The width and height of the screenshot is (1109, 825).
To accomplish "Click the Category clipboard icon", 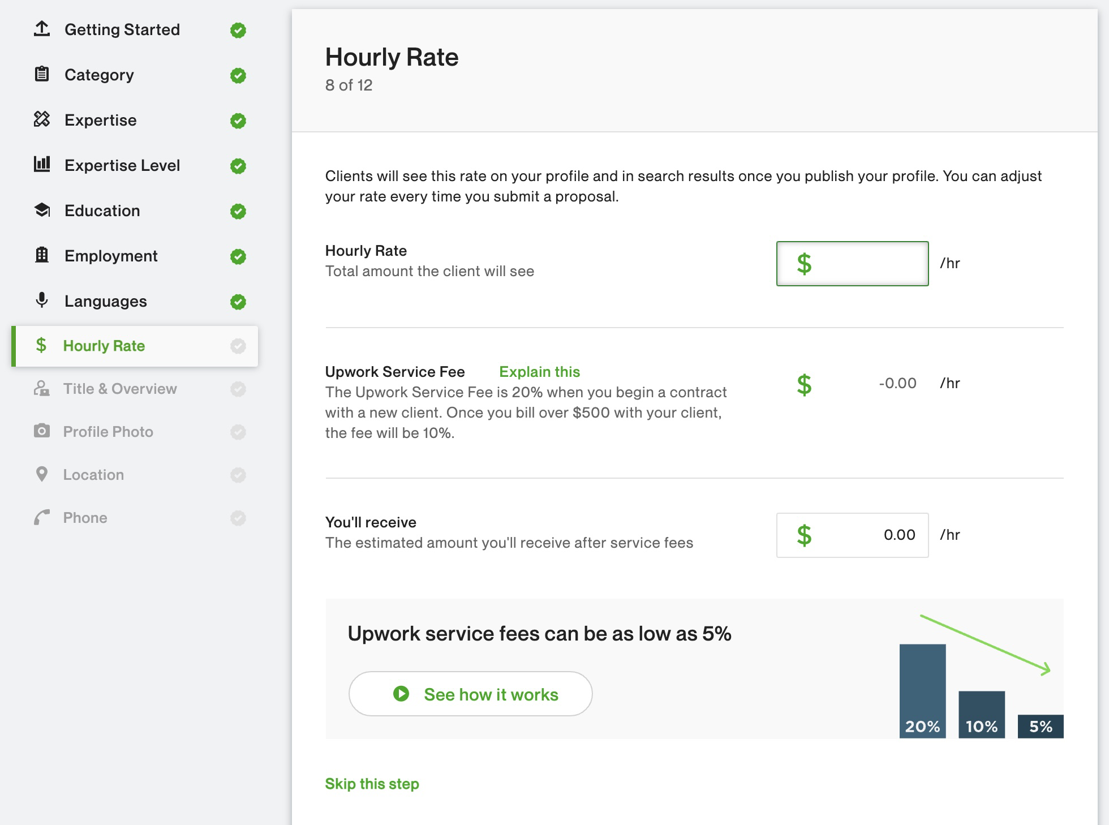I will coord(42,74).
